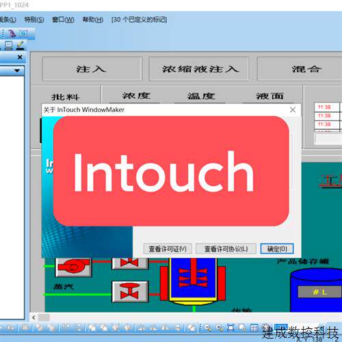
Task: Click the square snapshot icon in bottom toolbar
Action: pos(25,328)
